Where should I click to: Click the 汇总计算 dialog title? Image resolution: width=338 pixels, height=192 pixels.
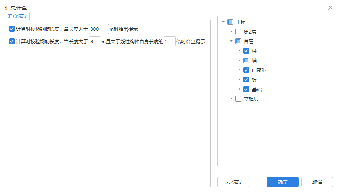coord(16,8)
